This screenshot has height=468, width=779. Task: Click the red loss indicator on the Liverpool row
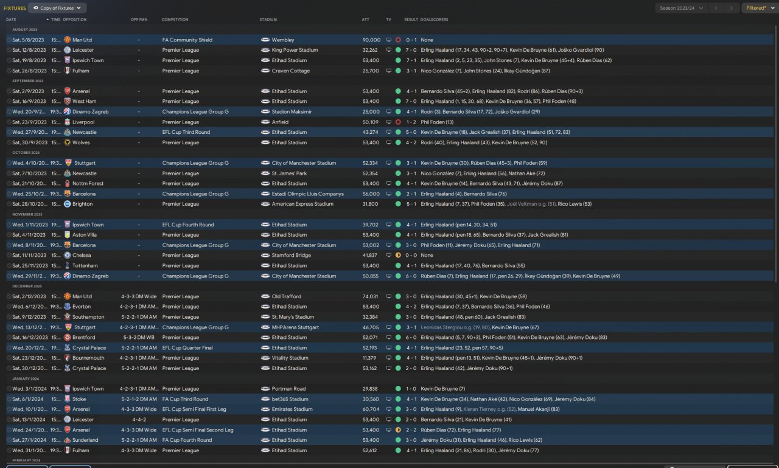click(x=398, y=122)
